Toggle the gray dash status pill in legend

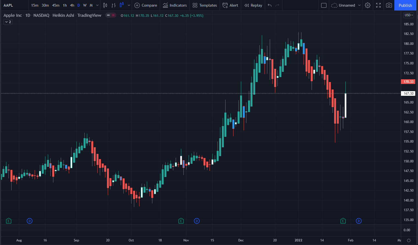click(108, 15)
